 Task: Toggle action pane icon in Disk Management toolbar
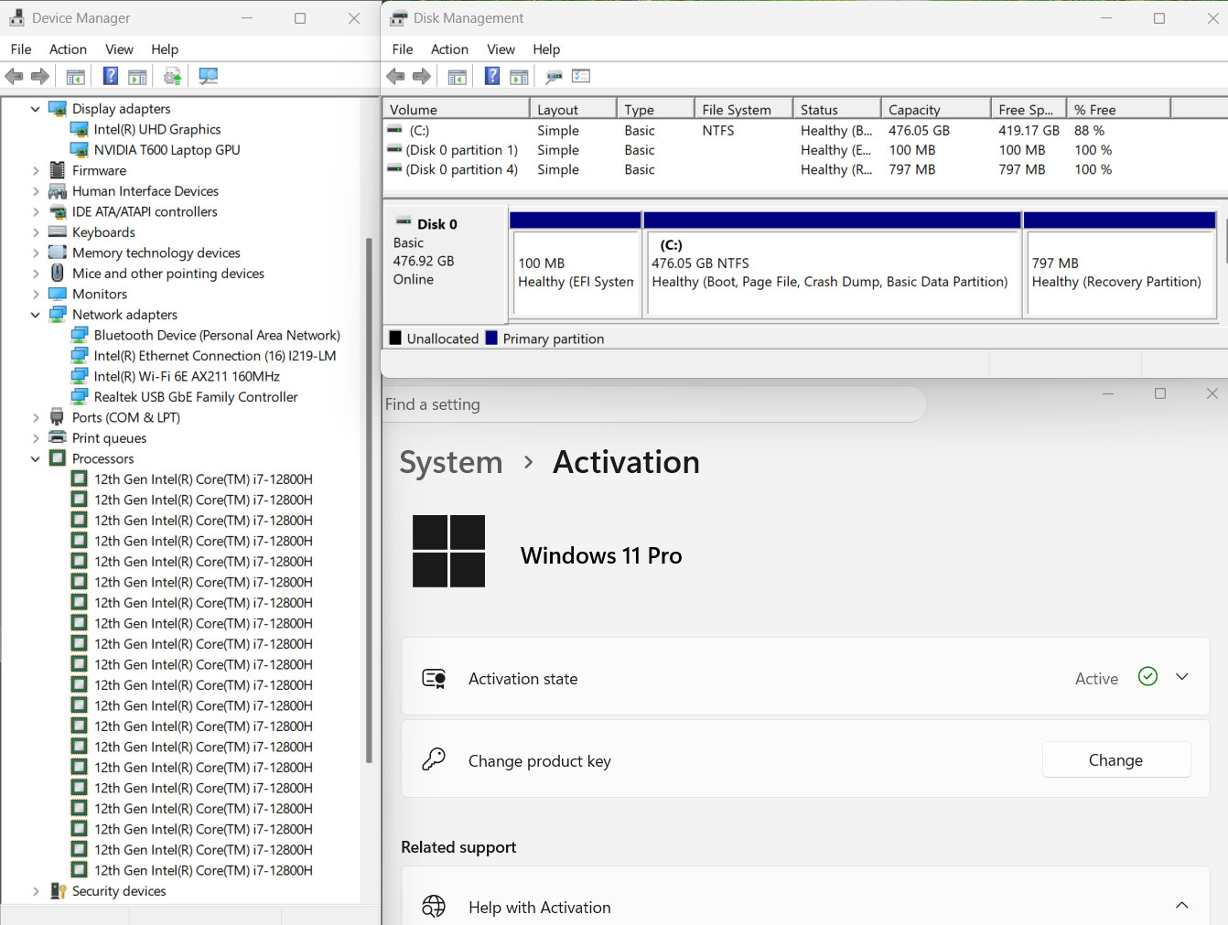tap(519, 77)
